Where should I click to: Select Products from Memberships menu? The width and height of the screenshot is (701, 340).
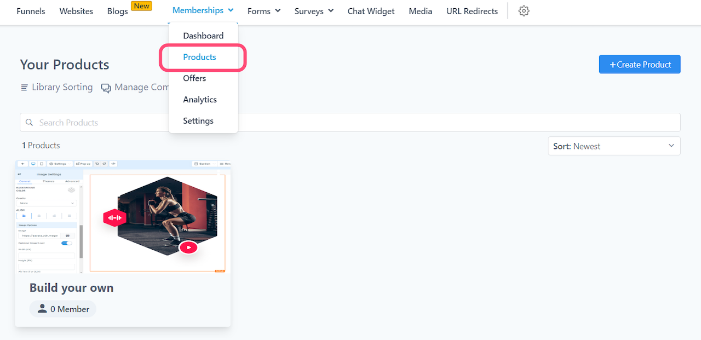point(199,57)
